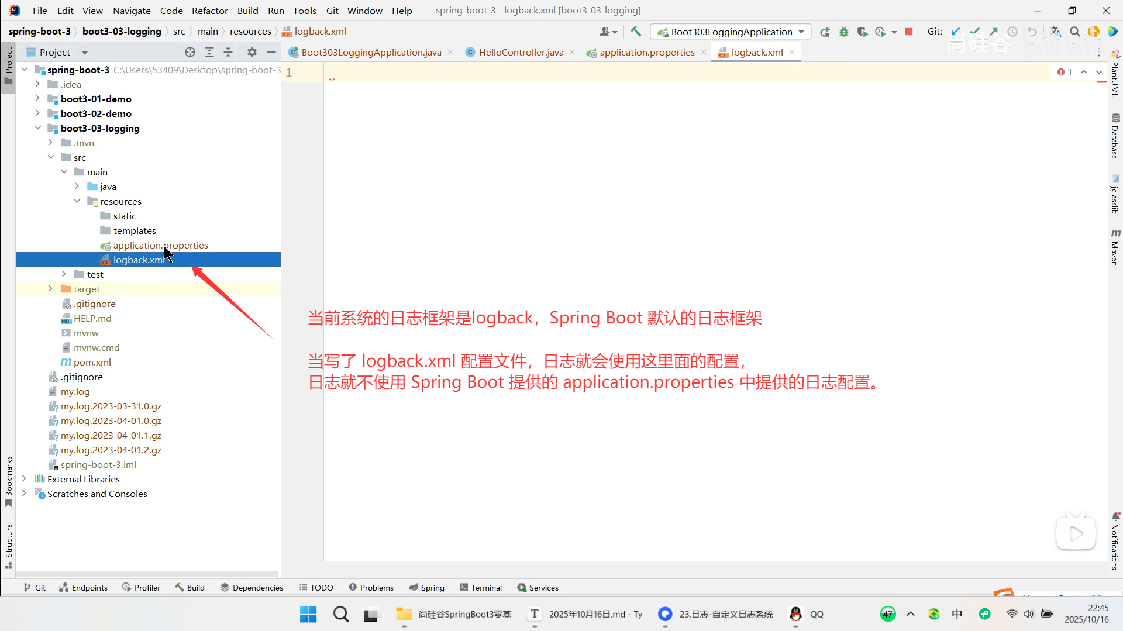The image size is (1123, 631).
Task: Open the Problems tool window
Action: tap(371, 587)
